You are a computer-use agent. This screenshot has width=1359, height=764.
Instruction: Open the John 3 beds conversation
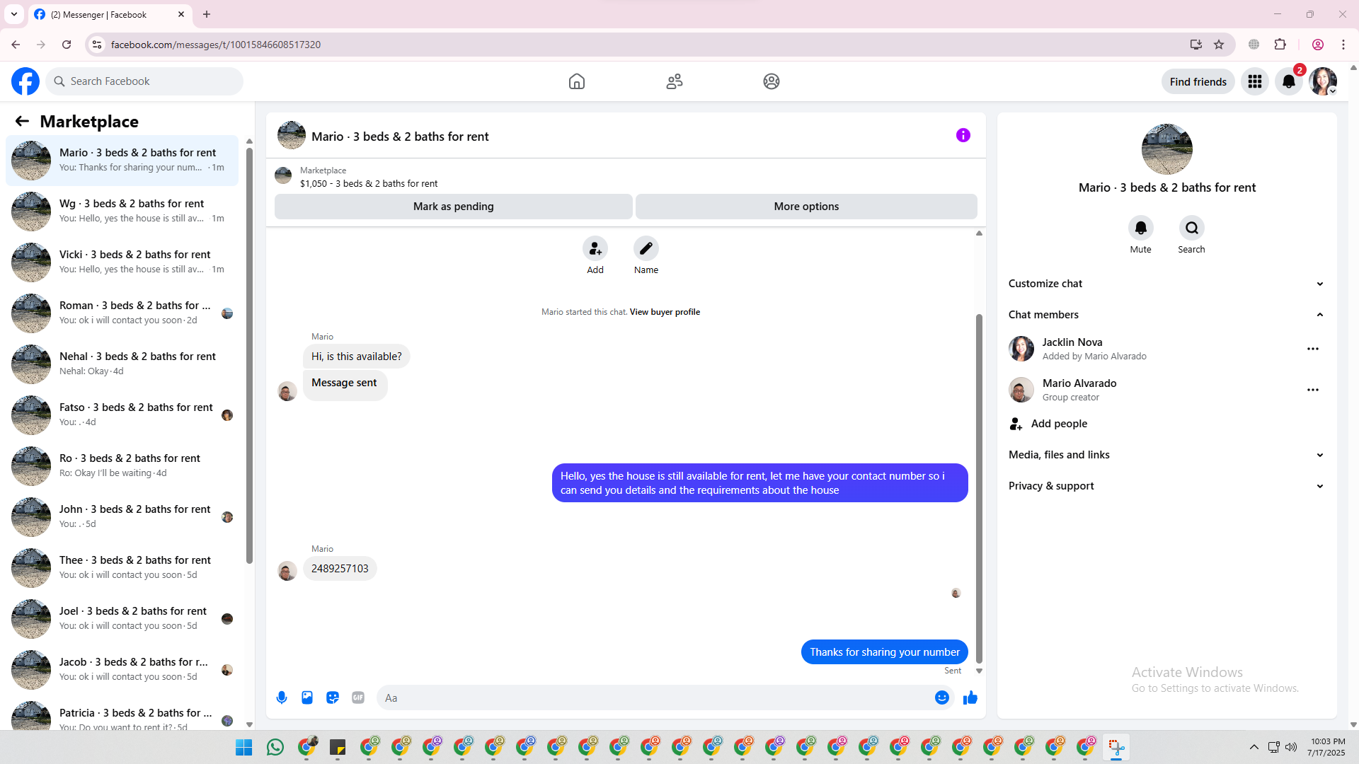pos(122,517)
